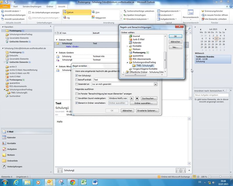Enable the Betreff enthält checkbox
The image size is (233, 186).
[77, 80]
